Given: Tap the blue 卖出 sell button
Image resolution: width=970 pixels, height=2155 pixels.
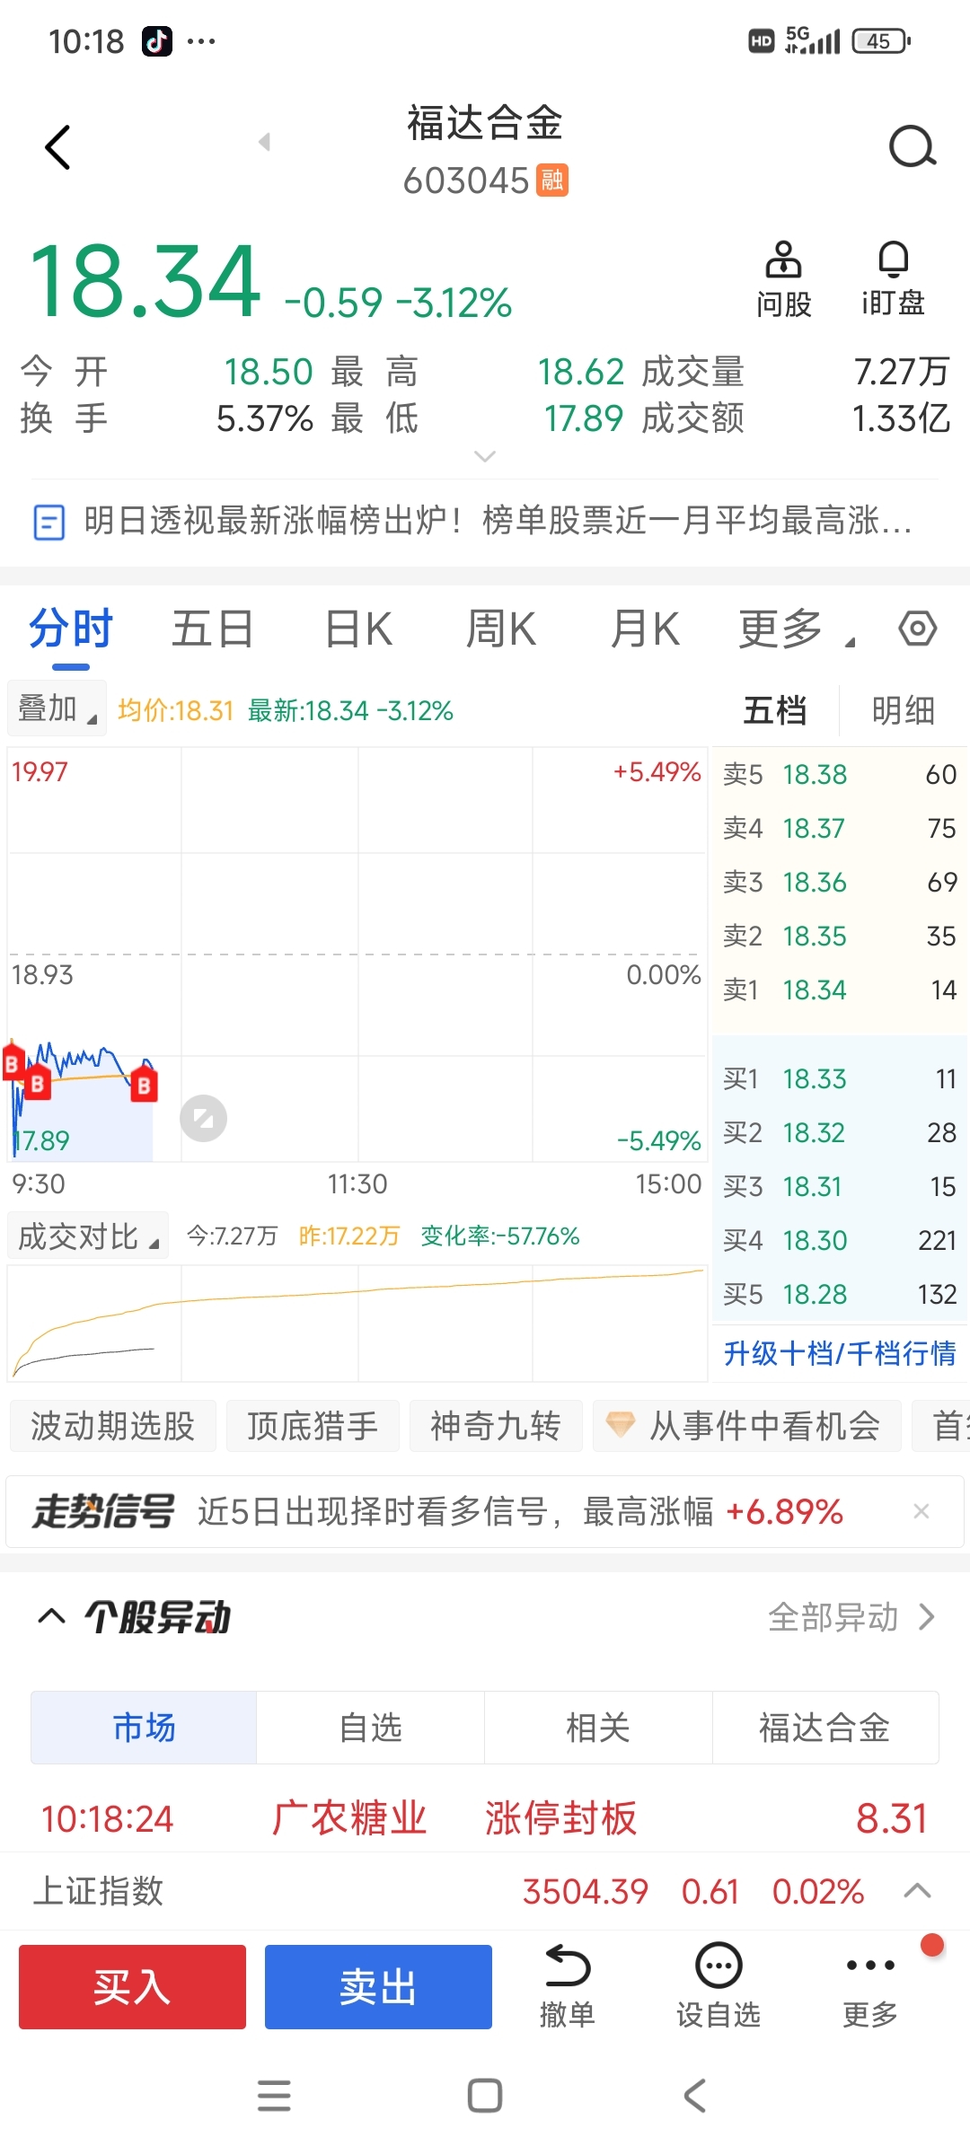Looking at the screenshot, I should (378, 1986).
